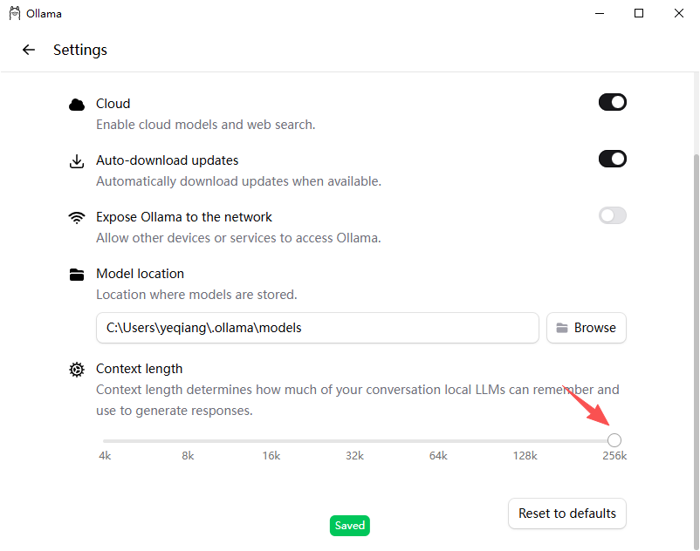Select the 4k context length label
700x551 pixels.
105,456
